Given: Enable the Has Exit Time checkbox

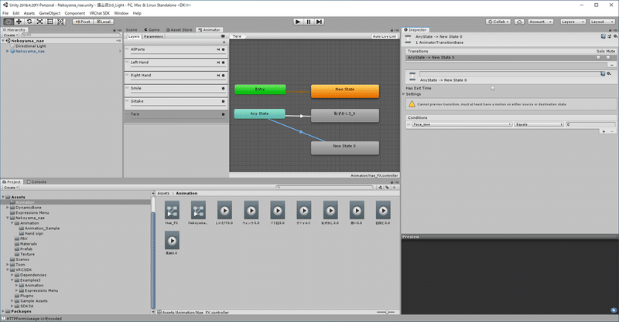Looking at the screenshot, I should (493, 88).
